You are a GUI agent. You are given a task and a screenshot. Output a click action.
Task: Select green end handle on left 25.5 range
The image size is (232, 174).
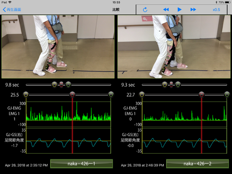[x=111, y=95]
